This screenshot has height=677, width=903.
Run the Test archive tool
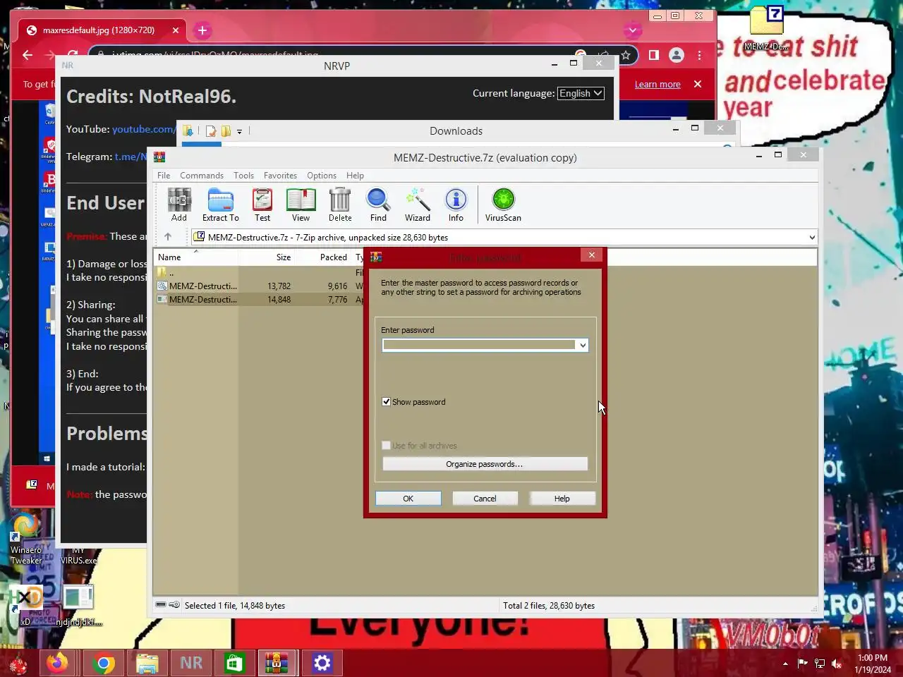click(x=262, y=205)
